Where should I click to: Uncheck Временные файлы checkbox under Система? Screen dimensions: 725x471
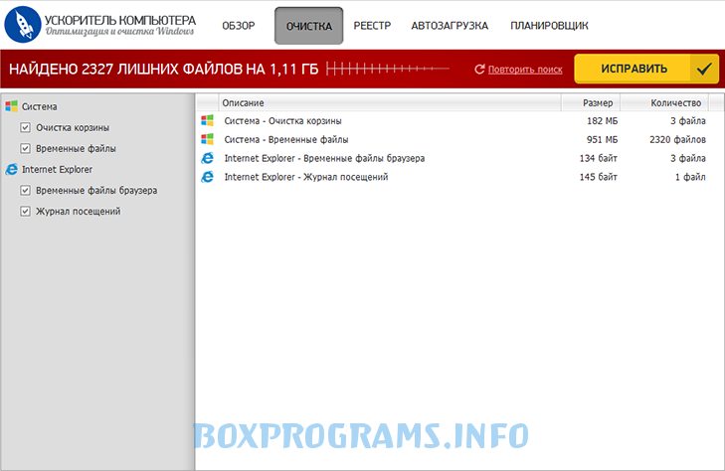pos(26,148)
